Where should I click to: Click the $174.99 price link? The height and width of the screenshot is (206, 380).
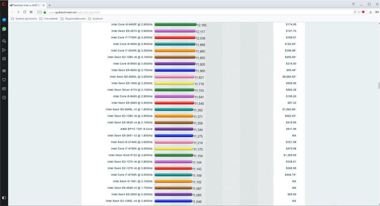pyautogui.click(x=291, y=24)
